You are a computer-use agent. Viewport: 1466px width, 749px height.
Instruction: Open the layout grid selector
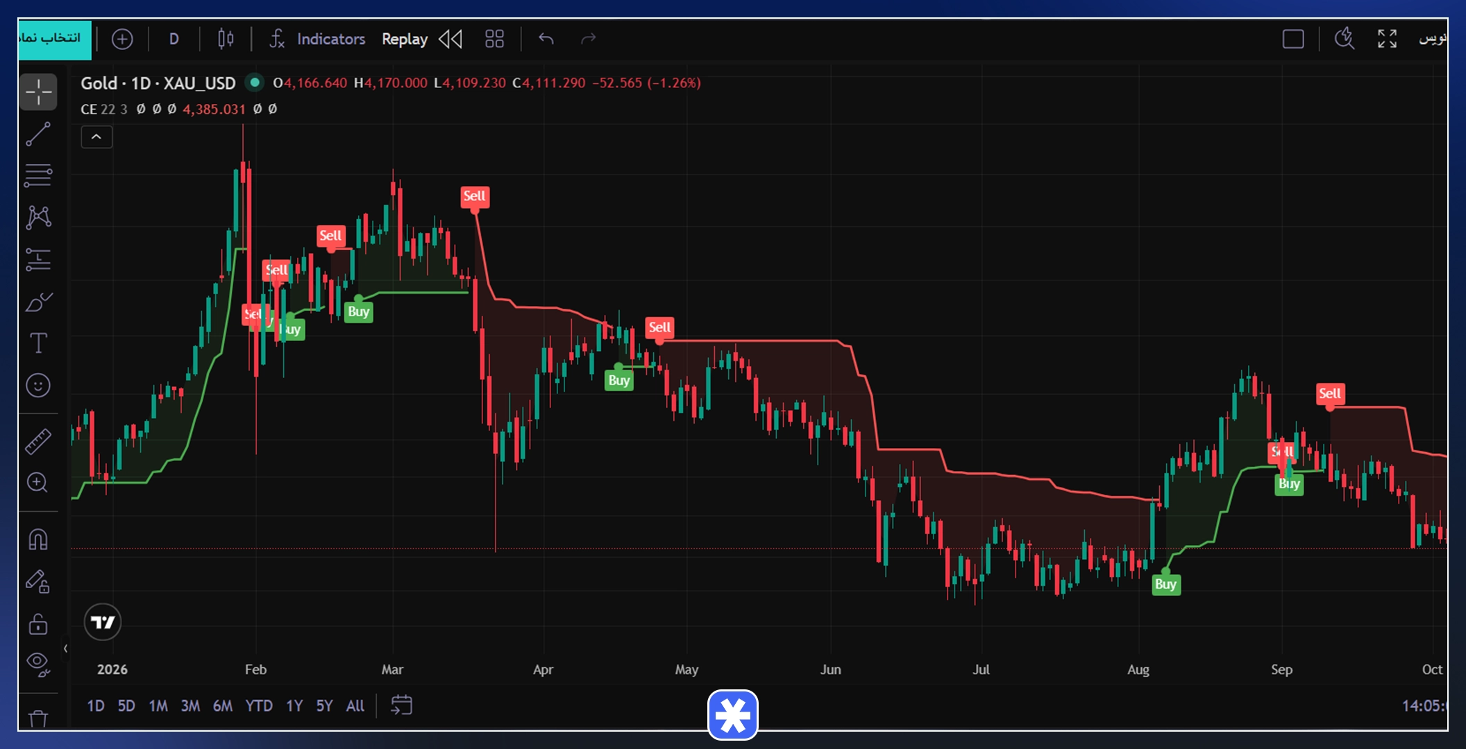point(494,39)
